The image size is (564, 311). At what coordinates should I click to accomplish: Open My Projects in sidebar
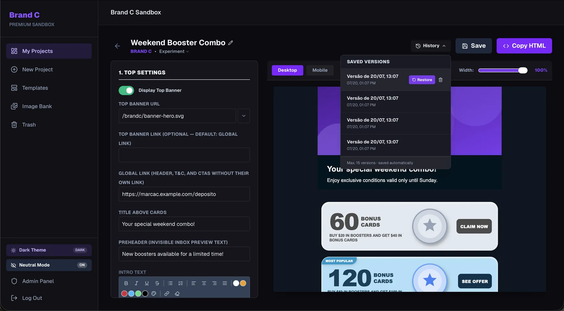pos(49,51)
